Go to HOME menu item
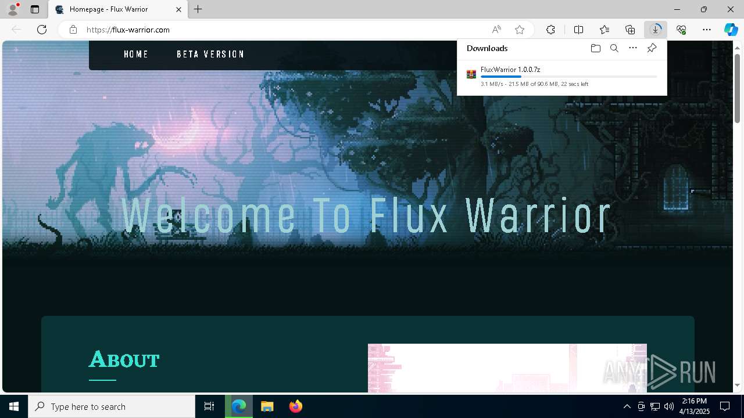Image resolution: width=744 pixels, height=418 pixels. pos(136,55)
